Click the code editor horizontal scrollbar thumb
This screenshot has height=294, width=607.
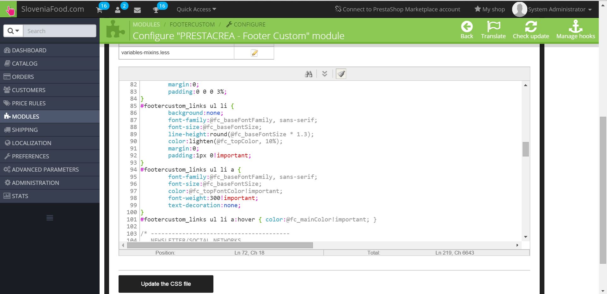tap(220, 245)
